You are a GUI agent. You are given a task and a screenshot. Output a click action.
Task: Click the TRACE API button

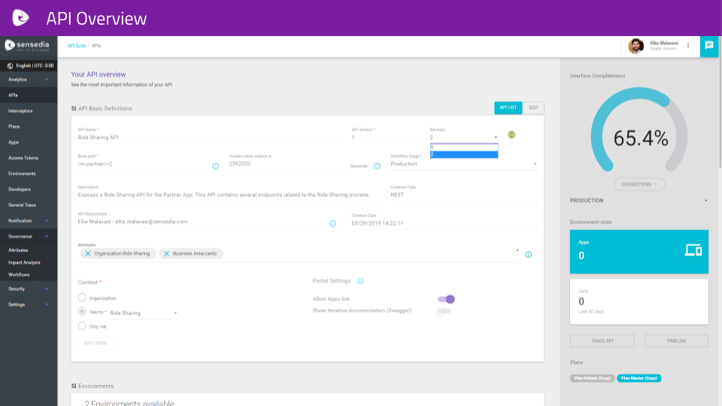click(602, 341)
